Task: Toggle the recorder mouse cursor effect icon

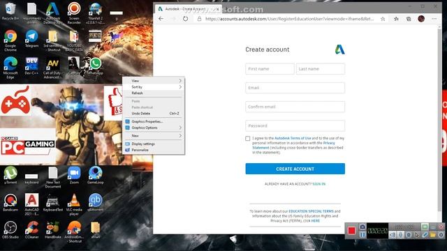Action: point(416,235)
